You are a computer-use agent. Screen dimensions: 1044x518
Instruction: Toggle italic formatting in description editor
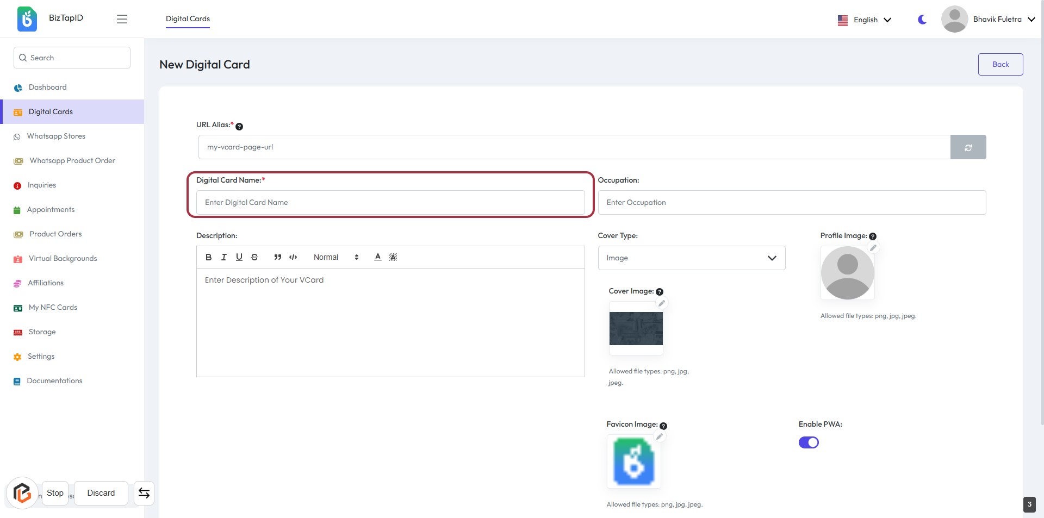(x=223, y=257)
